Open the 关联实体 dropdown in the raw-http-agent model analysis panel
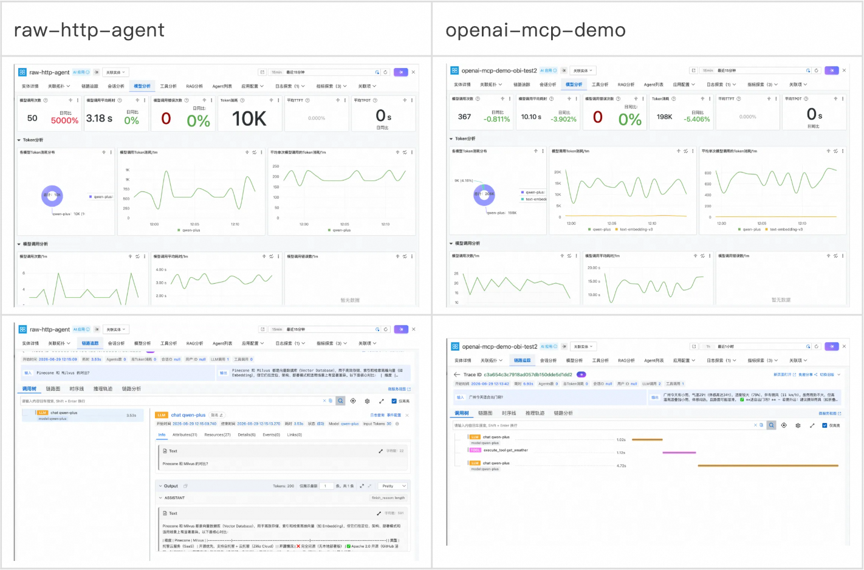The height and width of the screenshot is (570, 864). (x=115, y=72)
